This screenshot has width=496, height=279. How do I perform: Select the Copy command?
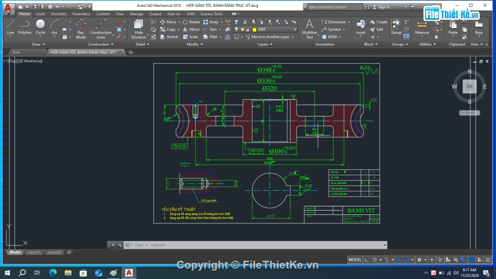click(x=168, y=29)
